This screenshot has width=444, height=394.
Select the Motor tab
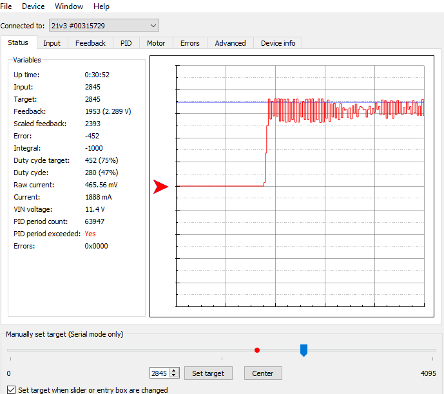[156, 43]
